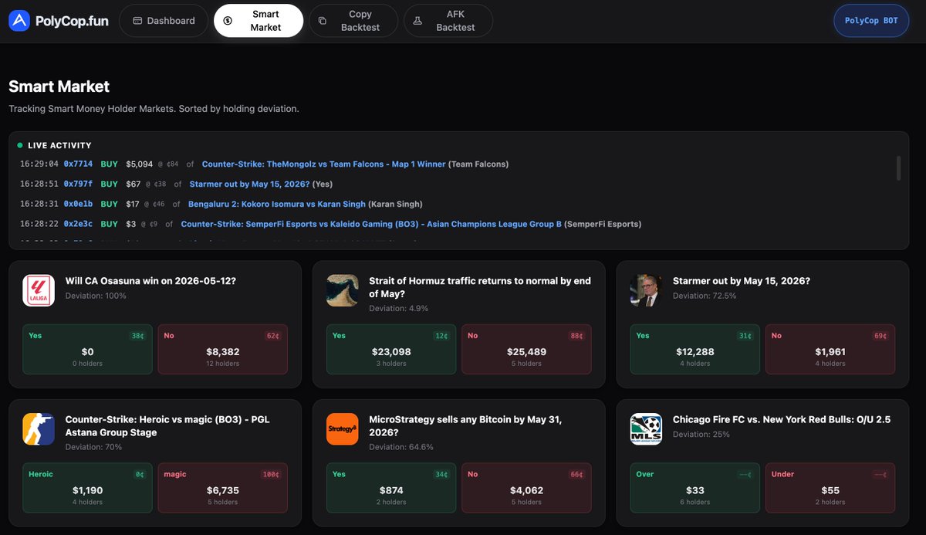Screen dimensions: 926x535
Task: Click the Counter-Strike game icon
Action: point(39,429)
